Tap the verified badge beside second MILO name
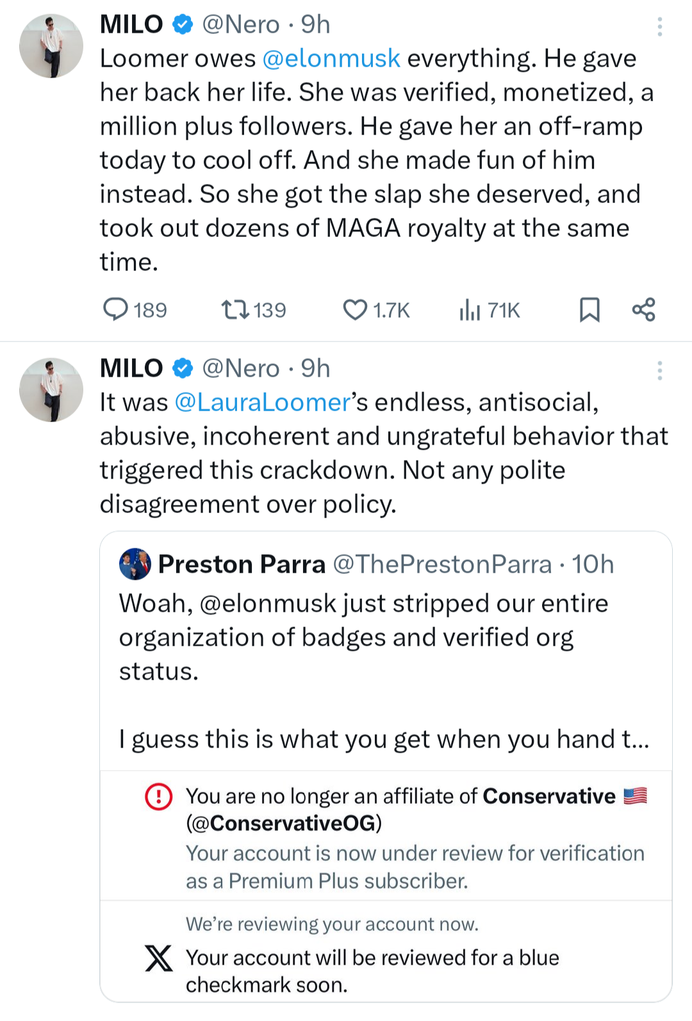Image resolution: width=692 pixels, height=1021 pixels. 183,369
